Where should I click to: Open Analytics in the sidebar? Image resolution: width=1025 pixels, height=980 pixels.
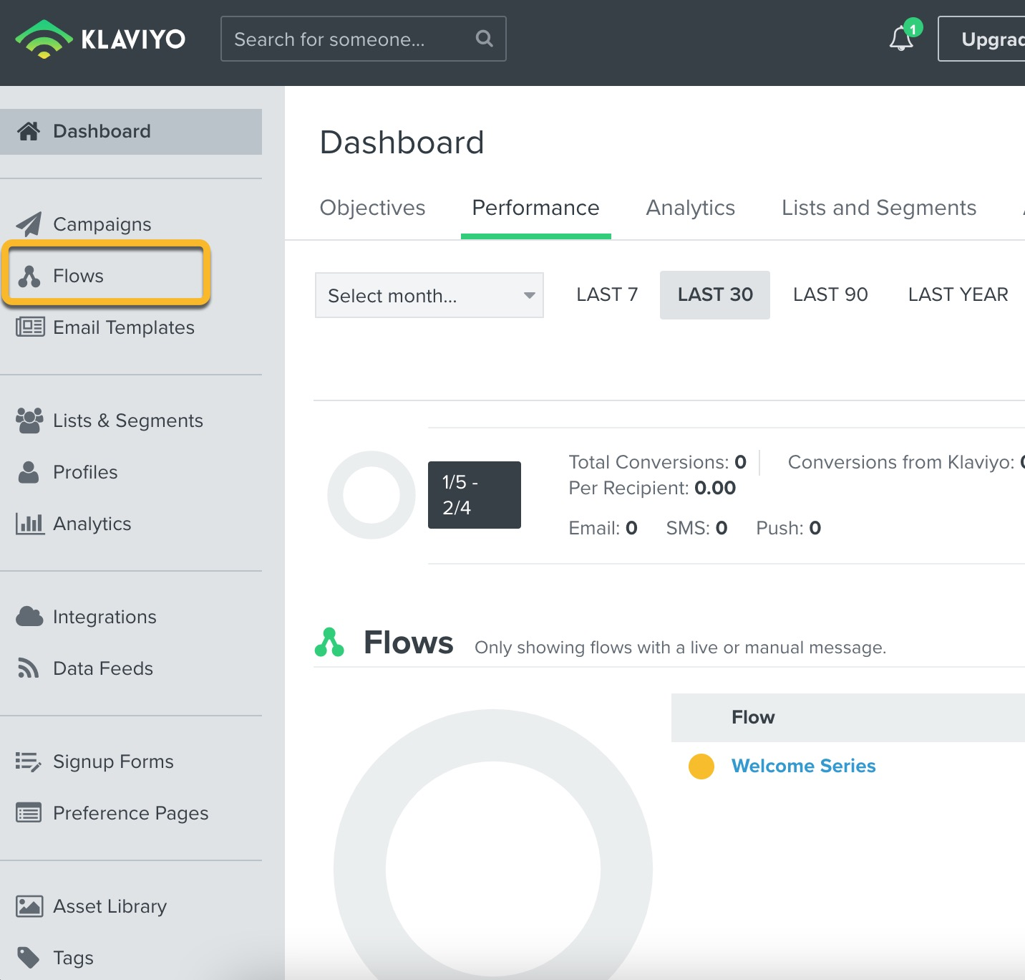tap(92, 524)
